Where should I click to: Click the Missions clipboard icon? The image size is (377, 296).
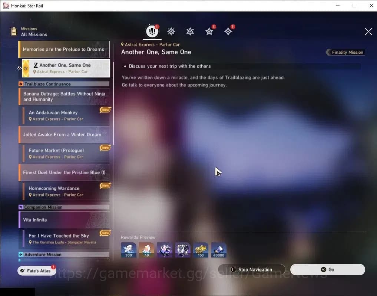14,31
